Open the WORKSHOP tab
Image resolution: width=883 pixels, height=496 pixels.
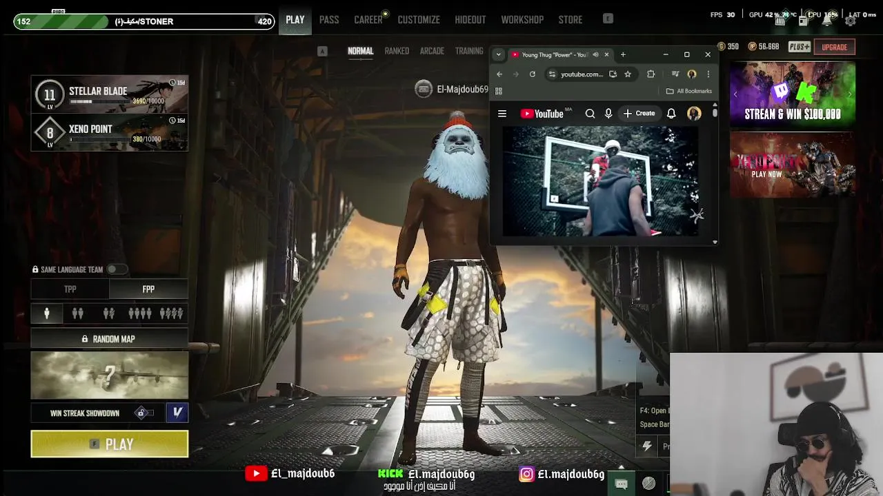[x=522, y=20]
